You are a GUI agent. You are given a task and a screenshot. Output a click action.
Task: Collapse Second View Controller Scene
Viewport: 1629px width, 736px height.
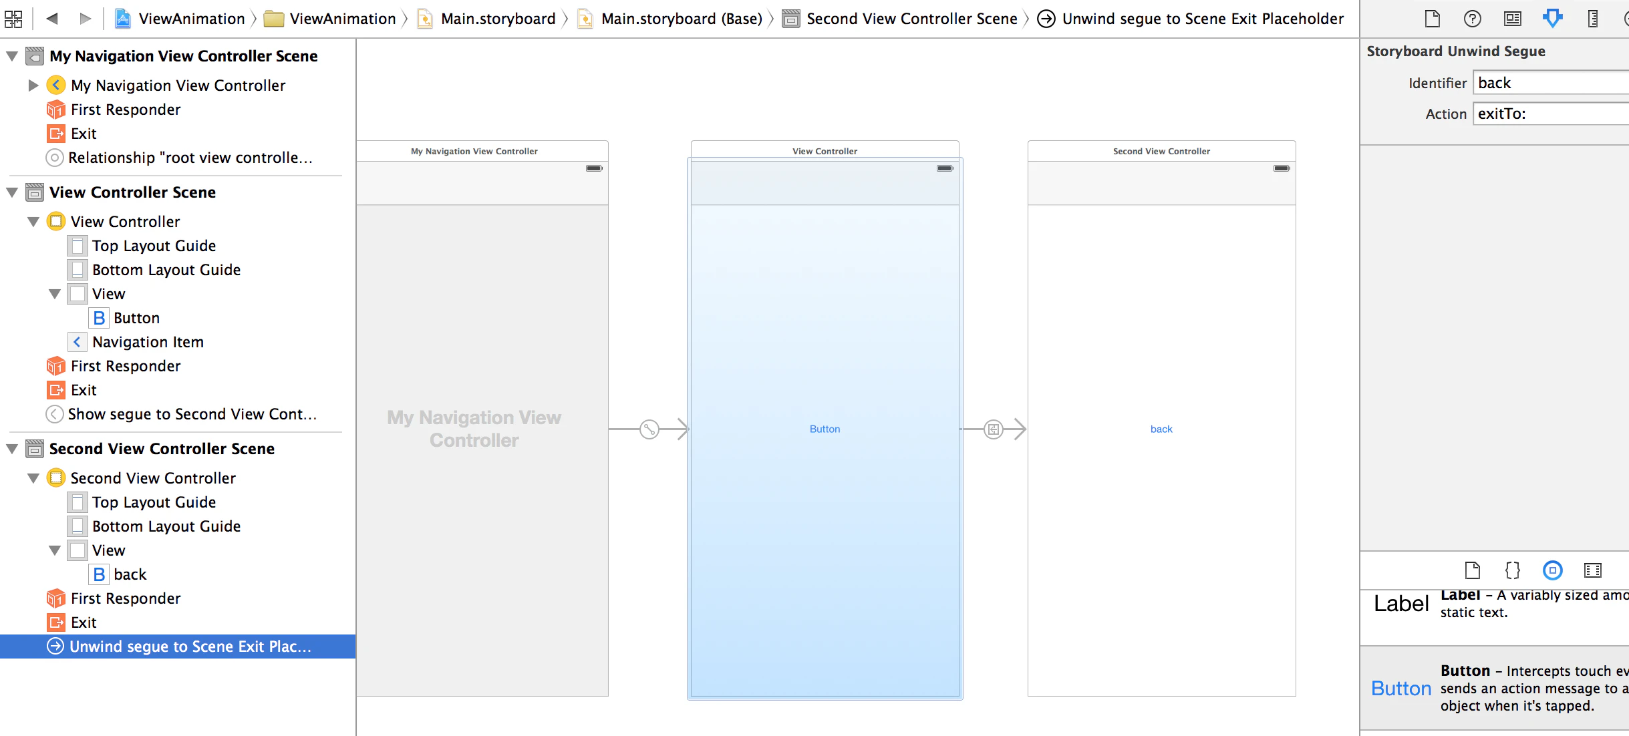point(12,449)
